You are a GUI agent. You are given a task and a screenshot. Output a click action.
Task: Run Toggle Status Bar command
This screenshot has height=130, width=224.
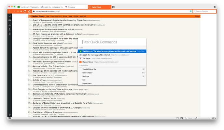pos(112,69)
